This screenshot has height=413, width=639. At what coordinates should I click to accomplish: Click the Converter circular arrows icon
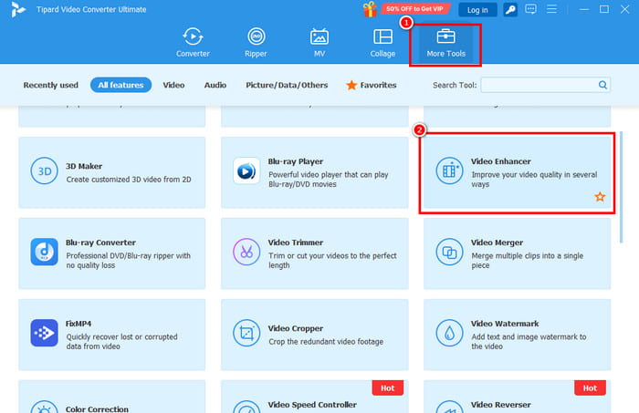[193, 36]
